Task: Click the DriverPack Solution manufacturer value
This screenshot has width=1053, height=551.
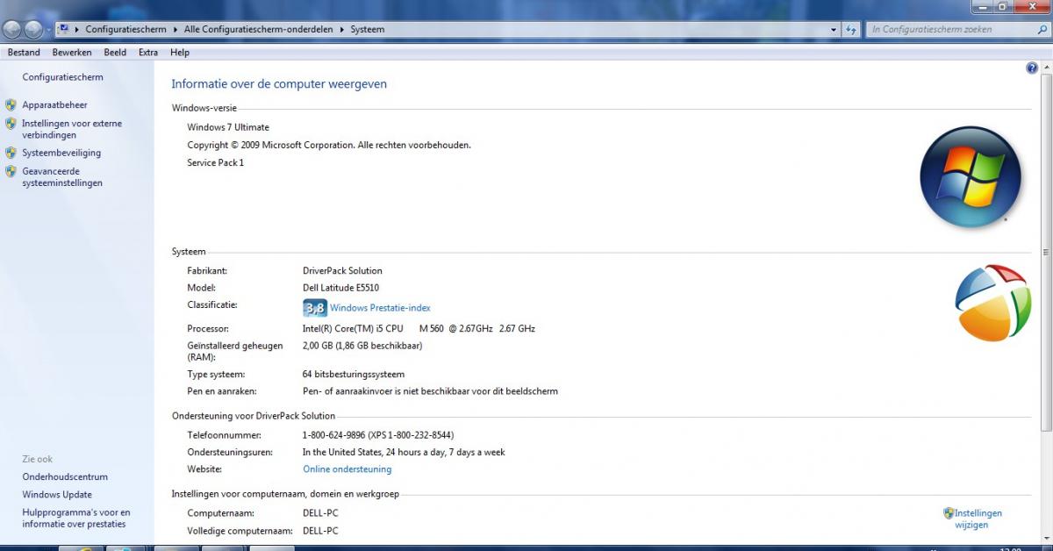Action: pyautogui.click(x=342, y=270)
